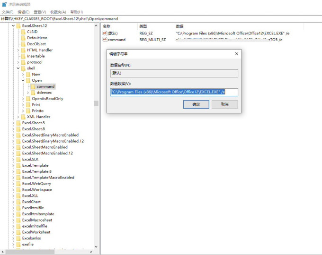
Task: Expand the Print key
Action: [23, 105]
